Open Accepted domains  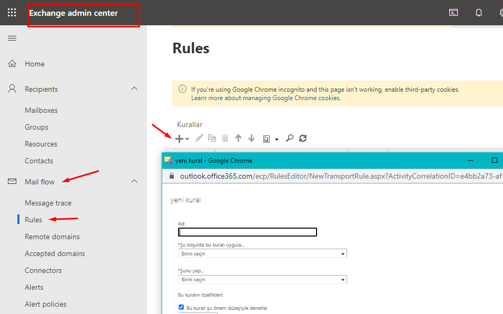(x=55, y=254)
